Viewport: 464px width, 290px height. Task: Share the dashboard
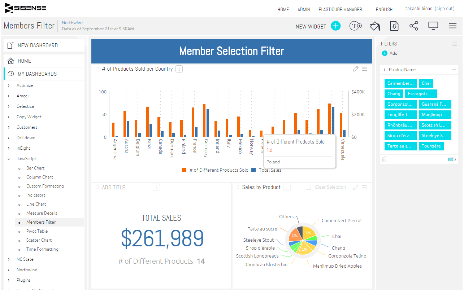pos(414,26)
